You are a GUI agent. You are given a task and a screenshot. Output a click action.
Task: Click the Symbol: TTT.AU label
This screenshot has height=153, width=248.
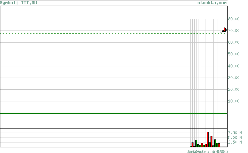coord(18,3)
